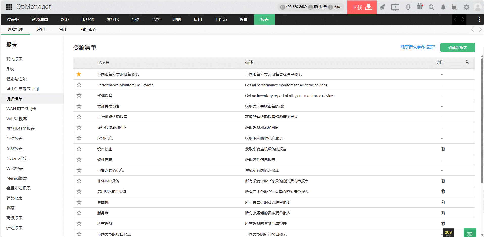Delete the 设备停止 report via trash icon
The height and width of the screenshot is (237, 484).
(x=443, y=149)
